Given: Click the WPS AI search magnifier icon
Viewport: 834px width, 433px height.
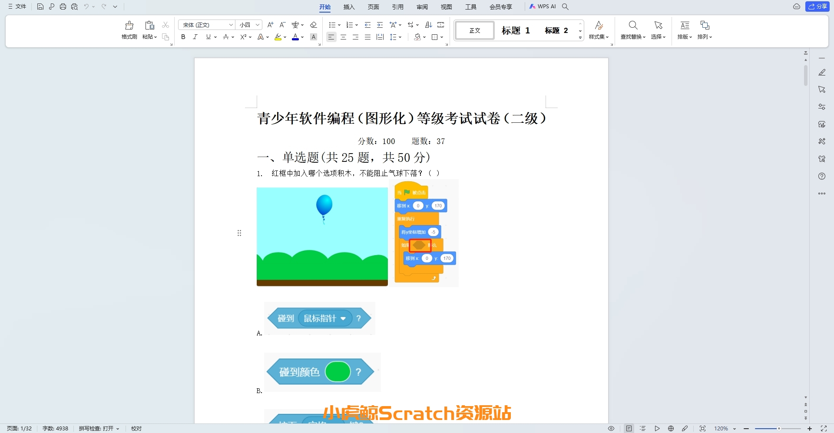Looking at the screenshot, I should point(565,7).
